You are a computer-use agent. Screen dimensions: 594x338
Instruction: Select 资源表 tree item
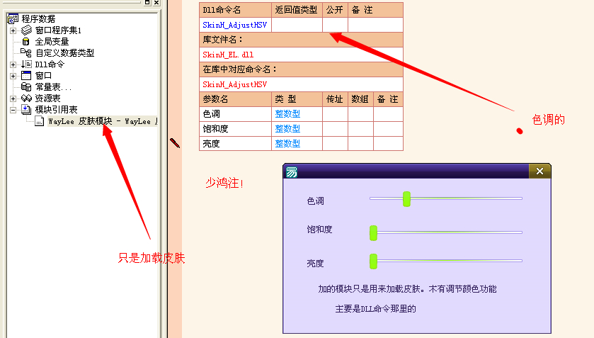47,98
